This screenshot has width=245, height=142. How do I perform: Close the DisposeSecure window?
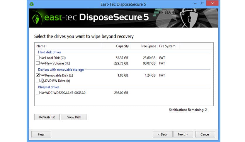tap(212, 3)
